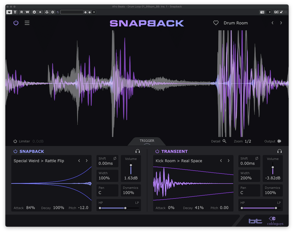Image resolution: width=294 pixels, height=233 pixels.
Task: Click the host QC quick controls button
Action: (x=276, y=12)
